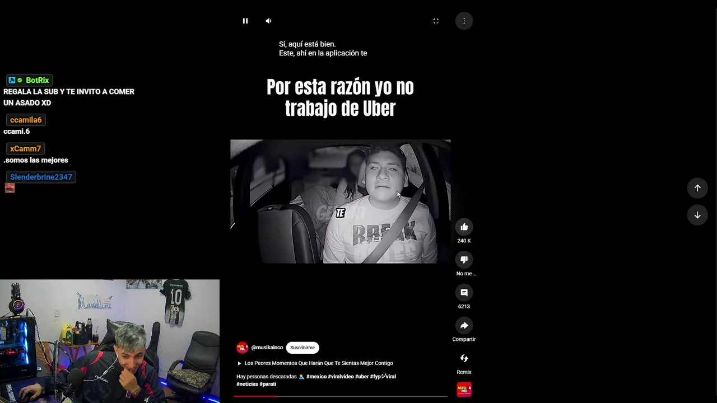This screenshot has width=717, height=403.
Task: Open the three-dot more options menu
Action: [x=464, y=21]
